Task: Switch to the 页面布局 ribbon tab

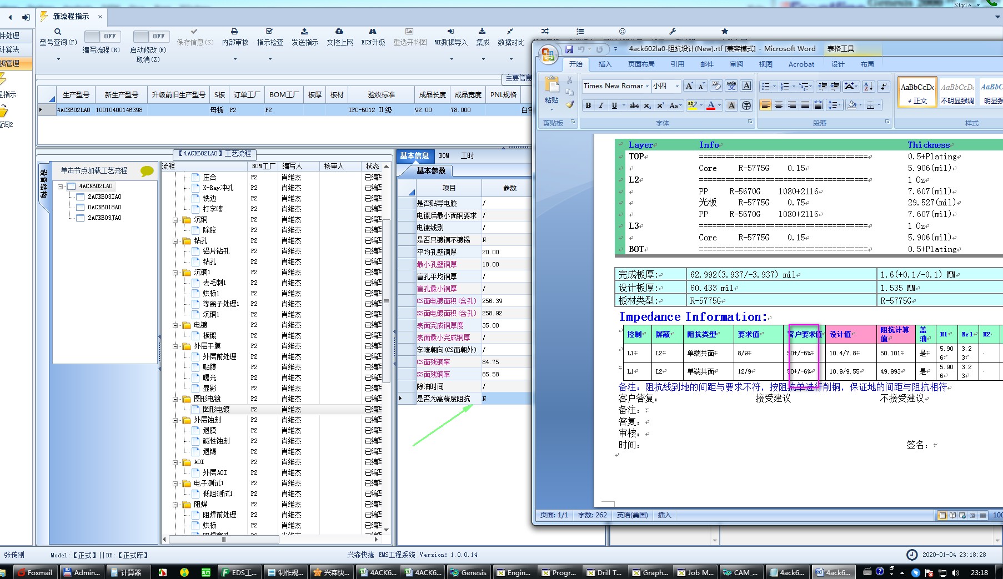Action: click(641, 64)
